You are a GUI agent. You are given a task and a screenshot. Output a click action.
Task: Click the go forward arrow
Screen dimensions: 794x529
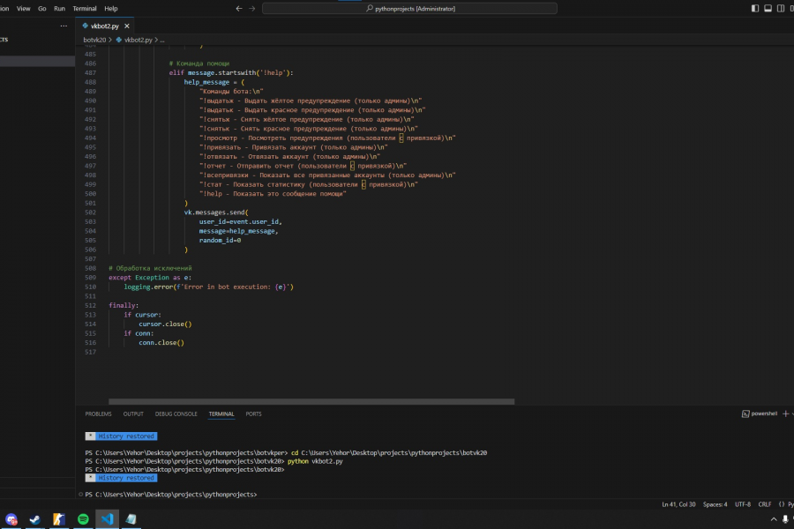pyautogui.click(x=252, y=8)
